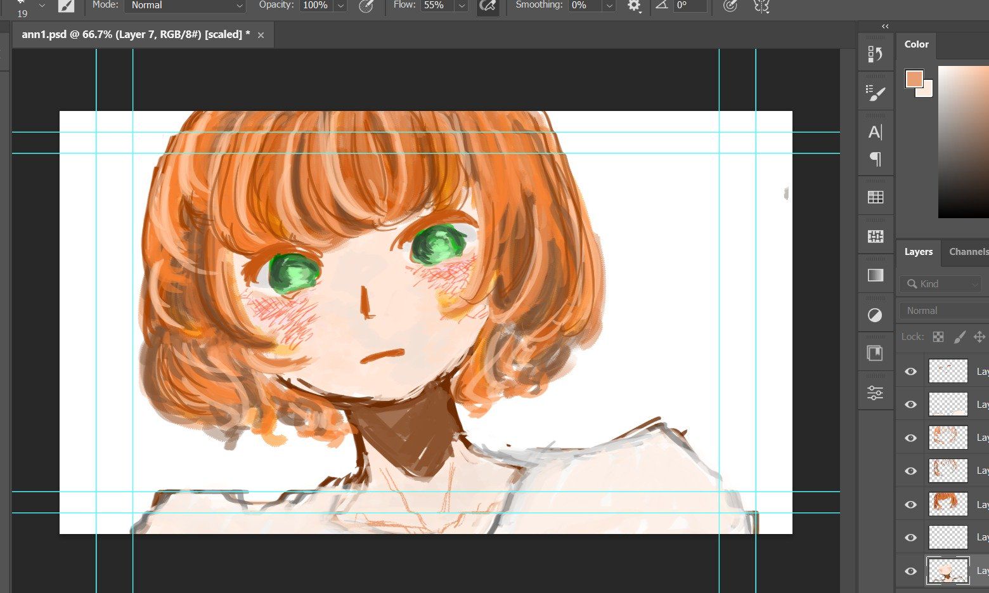Hide the bottom selected layer's eye icon
Image resolution: width=989 pixels, height=593 pixels.
(x=910, y=571)
